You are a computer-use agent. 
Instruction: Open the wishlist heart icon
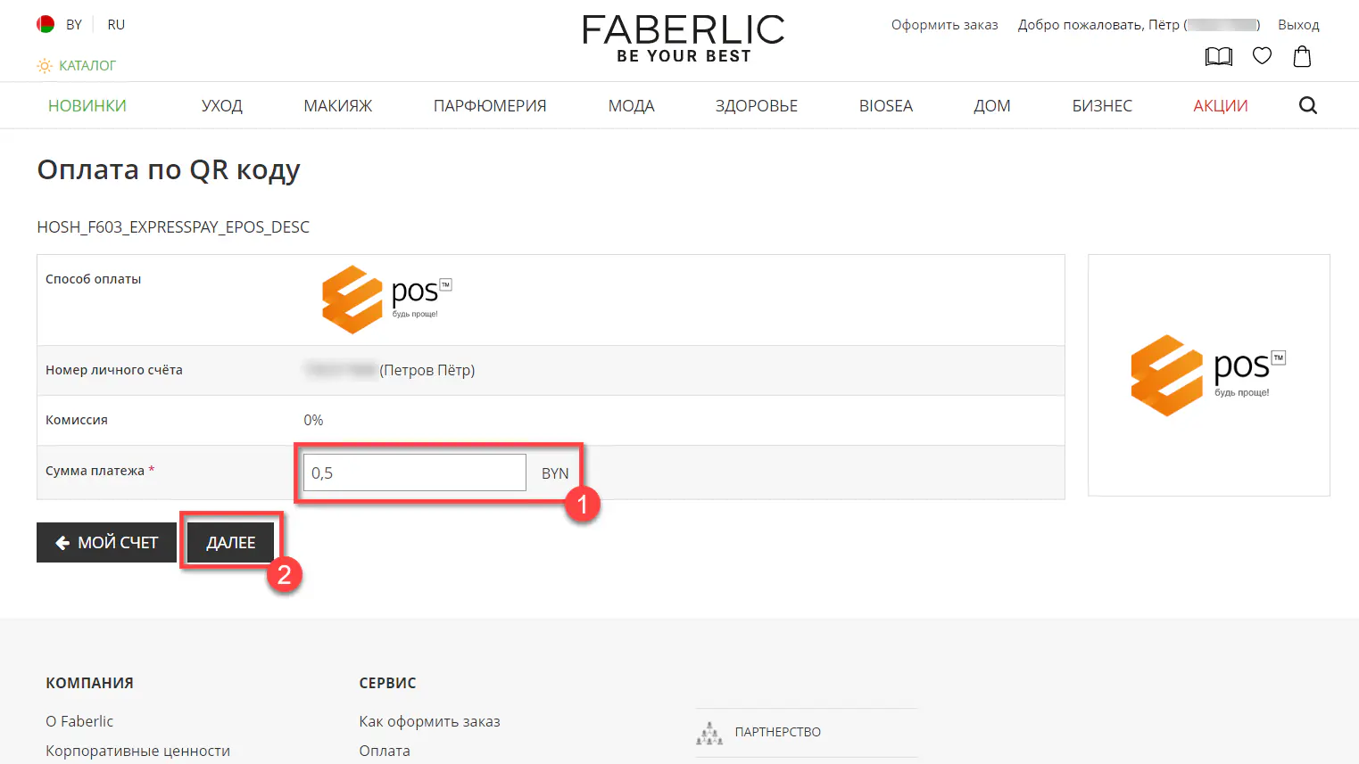[x=1262, y=56]
